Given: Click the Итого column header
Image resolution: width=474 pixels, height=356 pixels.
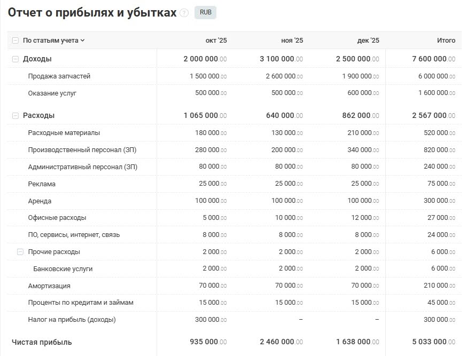Looking at the screenshot, I should point(446,41).
